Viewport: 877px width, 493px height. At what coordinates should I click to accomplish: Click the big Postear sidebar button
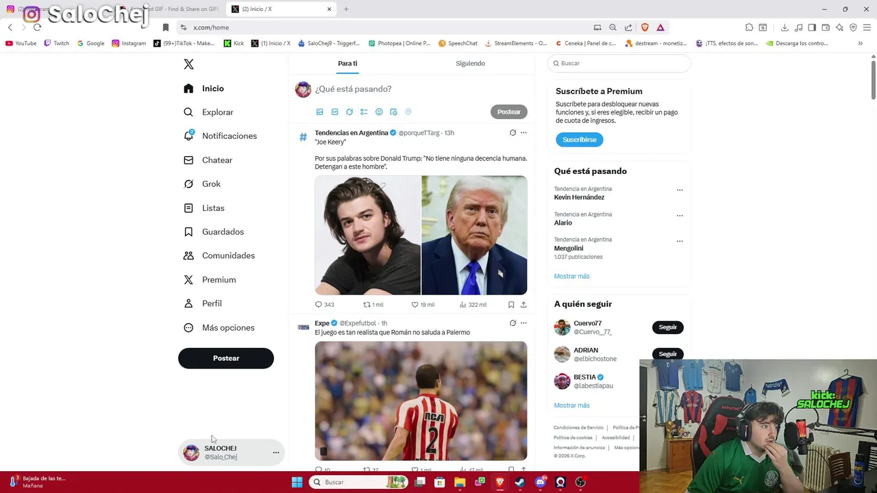coord(226,358)
